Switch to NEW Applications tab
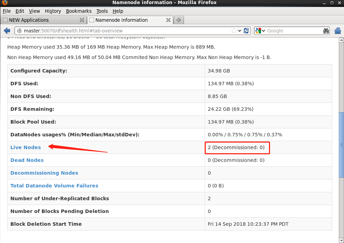Image resolution: width=344 pixels, height=243 pixels. tap(44, 20)
